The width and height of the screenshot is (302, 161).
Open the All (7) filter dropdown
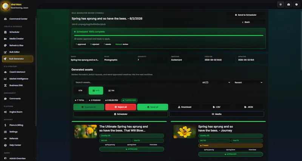coord(216,82)
